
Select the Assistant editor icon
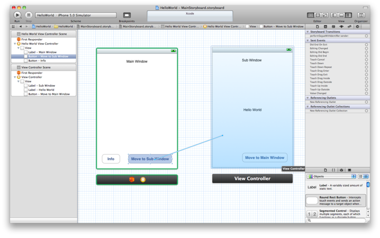pos(317,15)
